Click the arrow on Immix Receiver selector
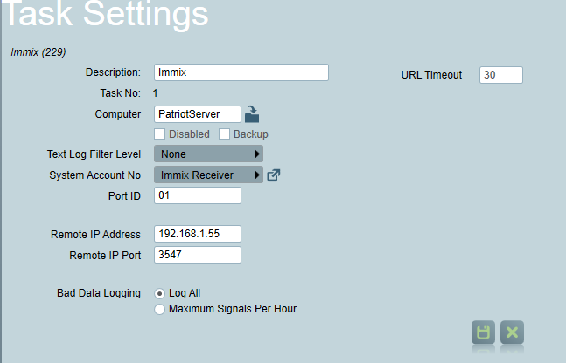 coord(256,175)
